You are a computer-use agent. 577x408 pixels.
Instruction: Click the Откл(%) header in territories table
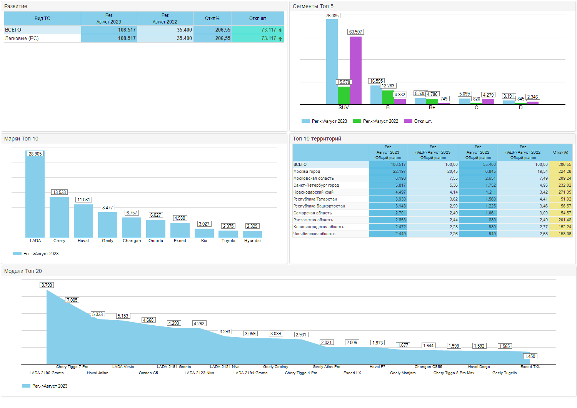[x=561, y=152]
